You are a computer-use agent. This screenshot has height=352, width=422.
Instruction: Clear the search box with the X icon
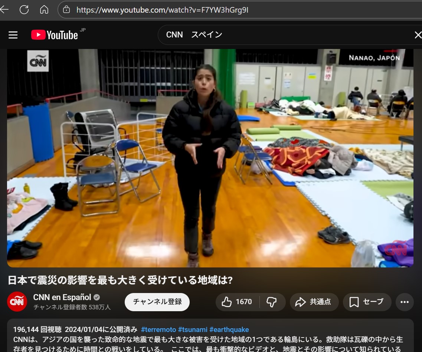418,35
